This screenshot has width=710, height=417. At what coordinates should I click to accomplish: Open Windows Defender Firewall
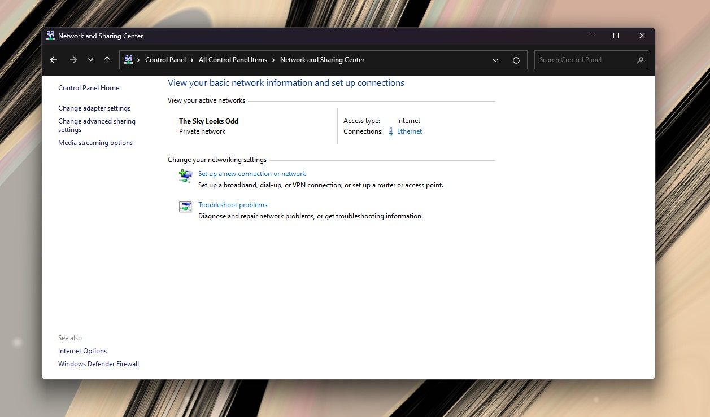point(98,363)
